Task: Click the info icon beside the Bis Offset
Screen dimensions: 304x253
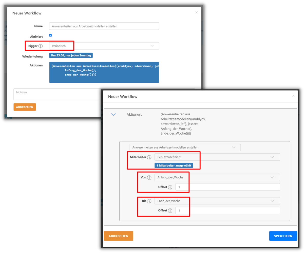Action: (170, 210)
